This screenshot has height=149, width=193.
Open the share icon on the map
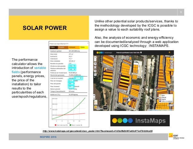click(95, 71)
